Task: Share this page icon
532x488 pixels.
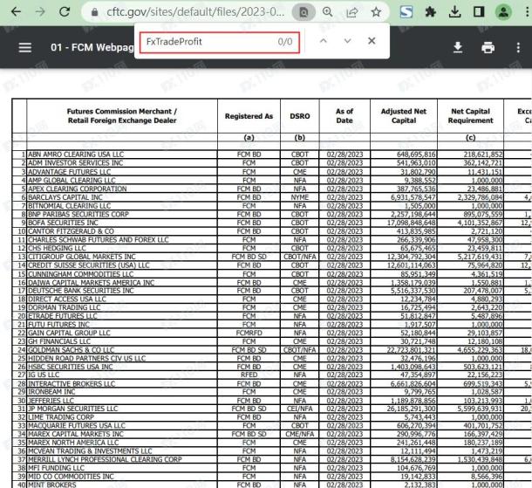Action: (x=351, y=12)
